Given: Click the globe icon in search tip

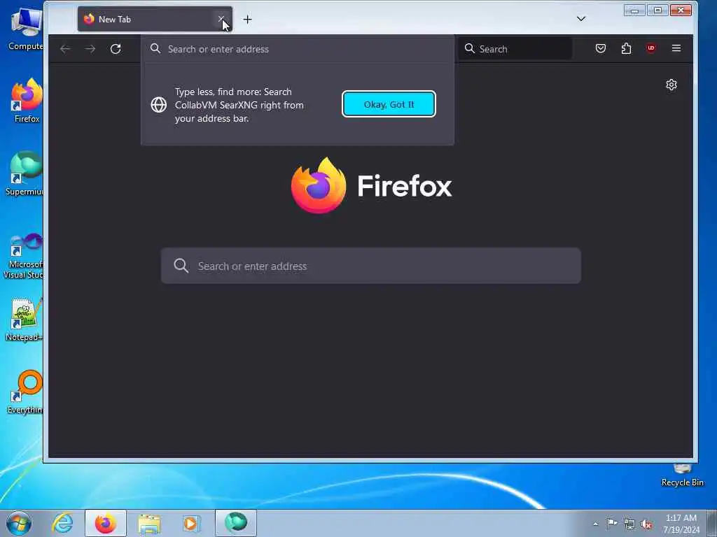Looking at the screenshot, I should pyautogui.click(x=159, y=105).
